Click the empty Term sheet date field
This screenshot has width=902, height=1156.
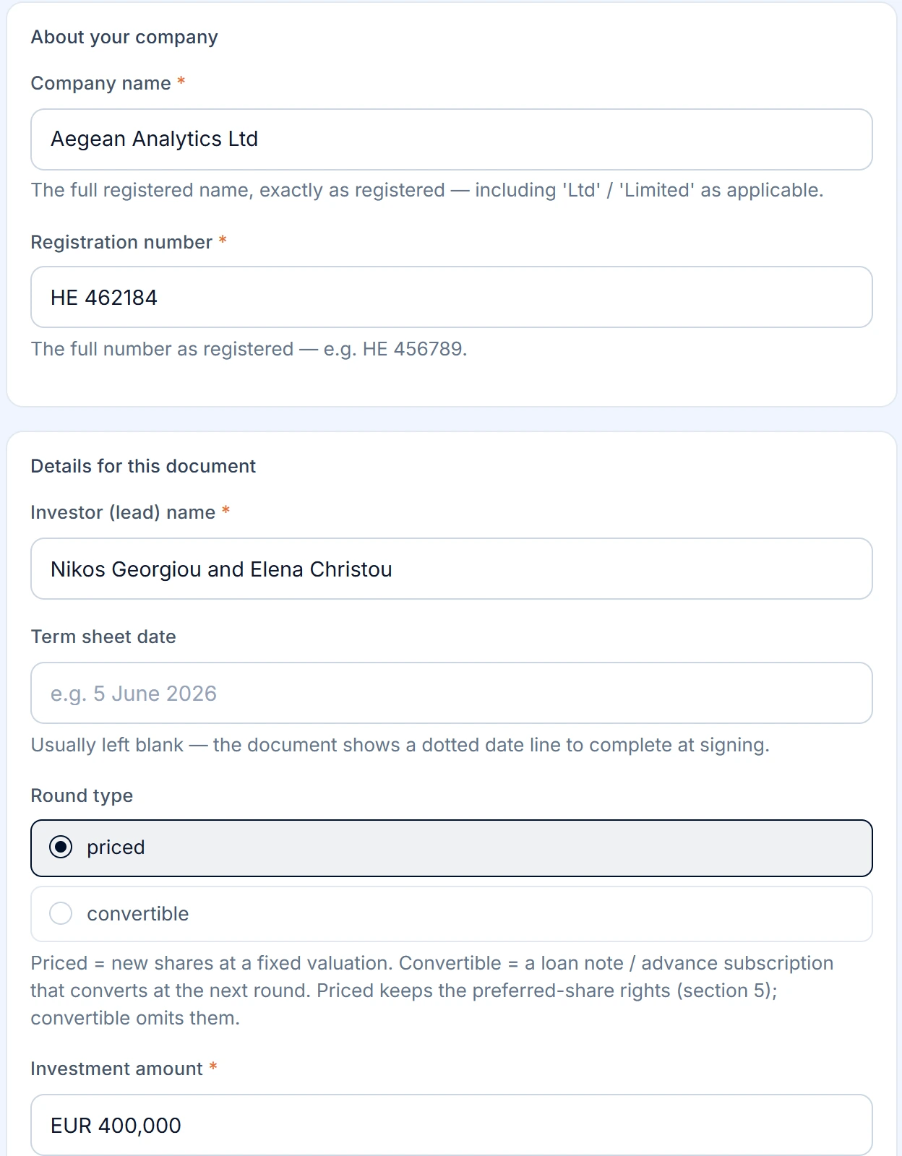(x=451, y=693)
